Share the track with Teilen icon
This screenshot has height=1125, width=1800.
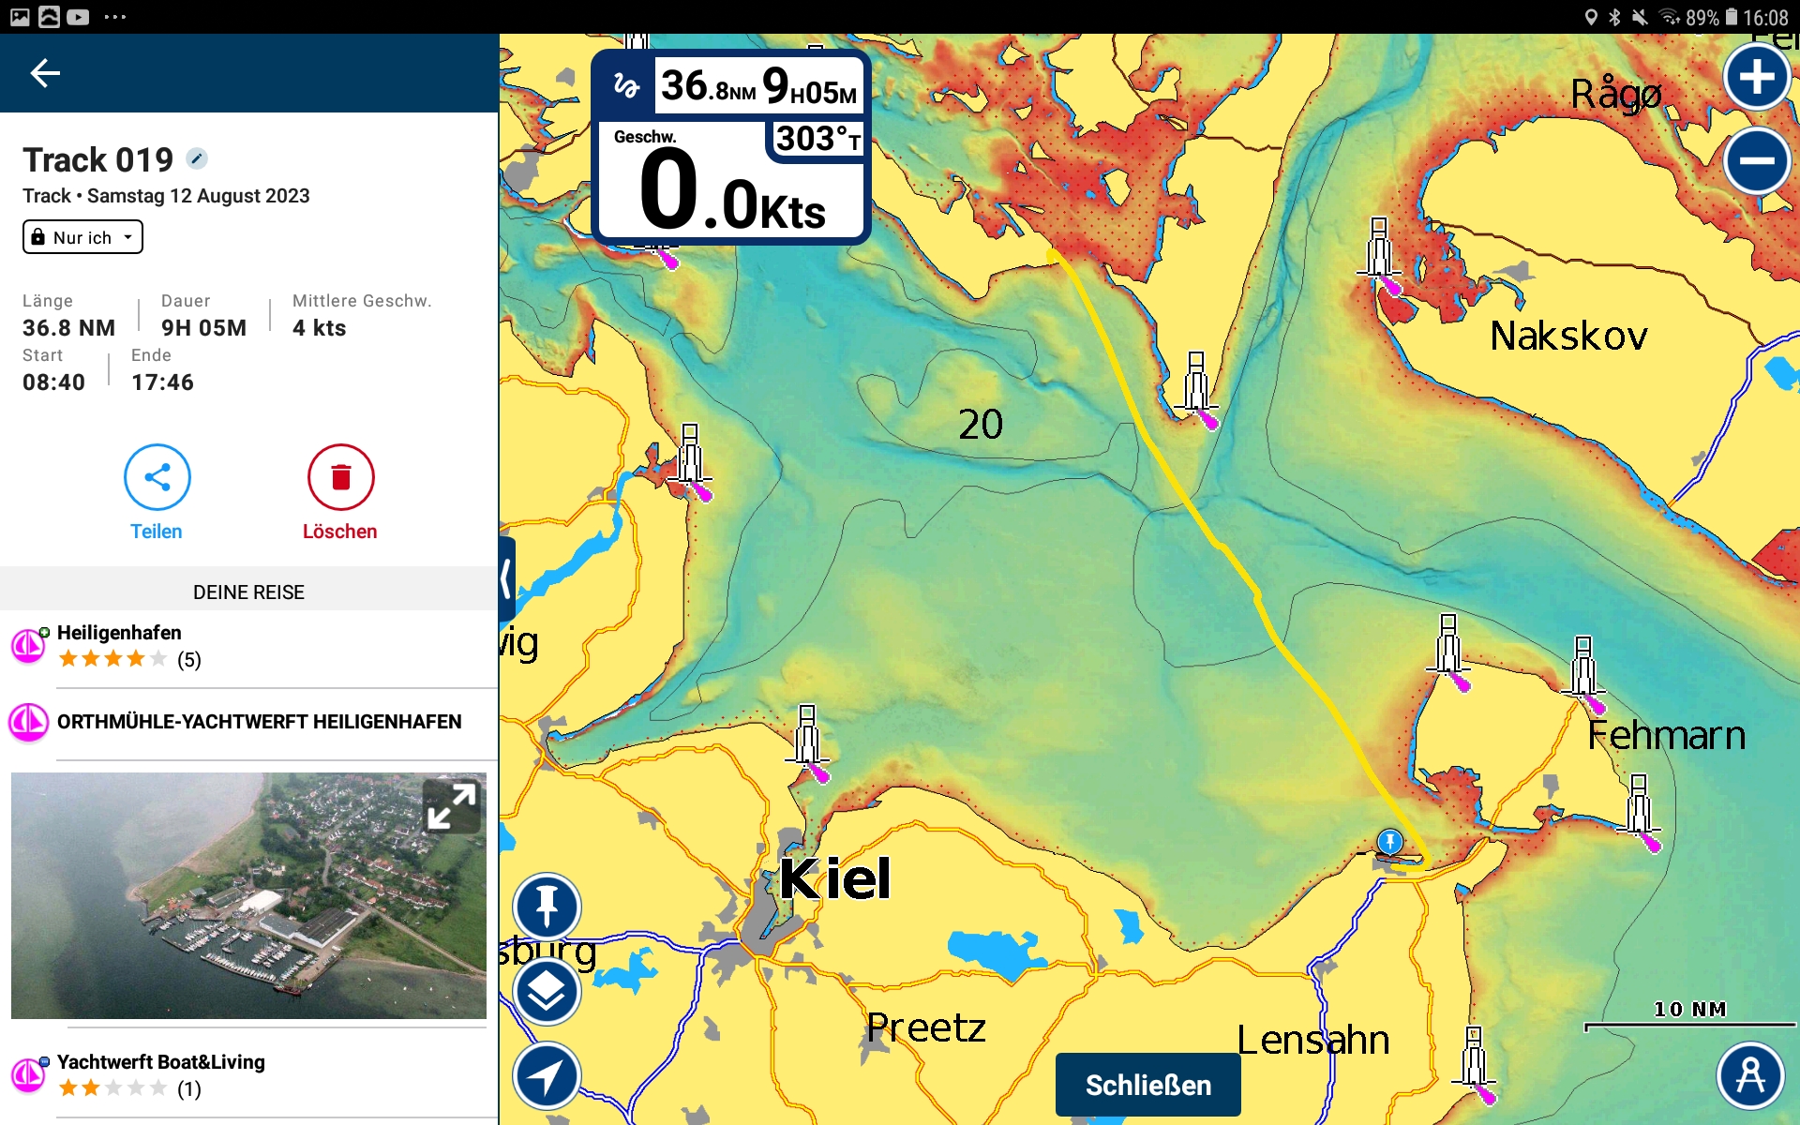pyautogui.click(x=157, y=477)
